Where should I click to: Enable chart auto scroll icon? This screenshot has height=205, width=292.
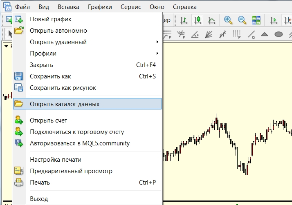tap(274, 20)
